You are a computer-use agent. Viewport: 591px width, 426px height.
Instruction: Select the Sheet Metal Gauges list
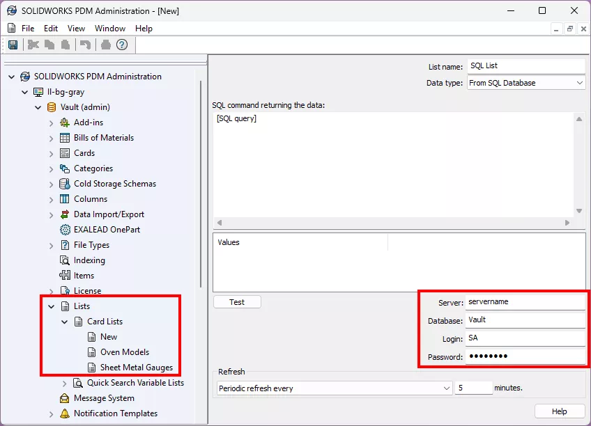136,368
